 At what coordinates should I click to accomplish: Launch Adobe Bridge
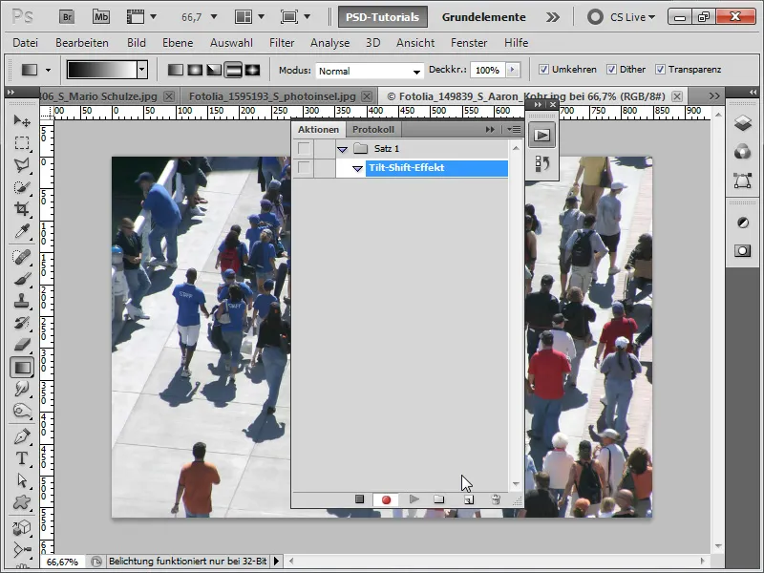coord(67,17)
